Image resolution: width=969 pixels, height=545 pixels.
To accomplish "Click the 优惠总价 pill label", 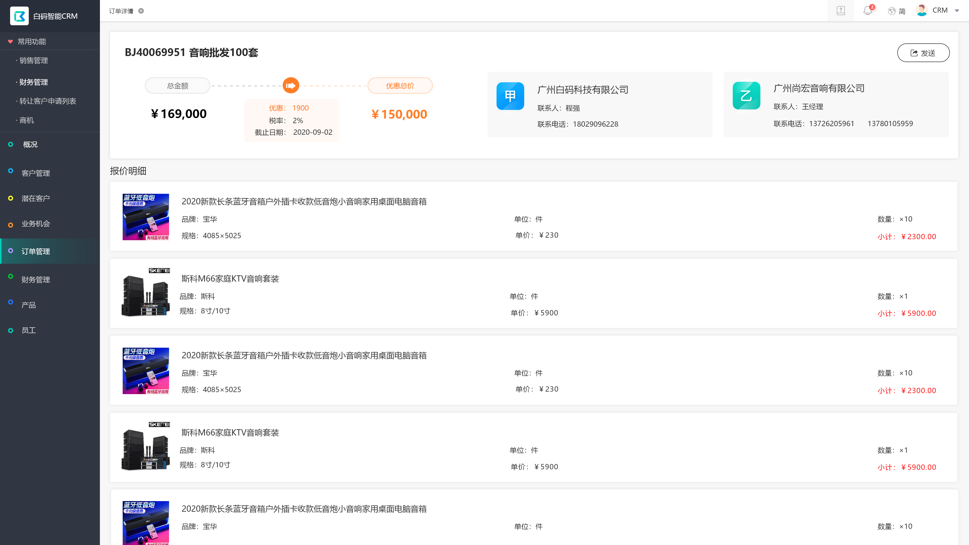I will click(400, 86).
